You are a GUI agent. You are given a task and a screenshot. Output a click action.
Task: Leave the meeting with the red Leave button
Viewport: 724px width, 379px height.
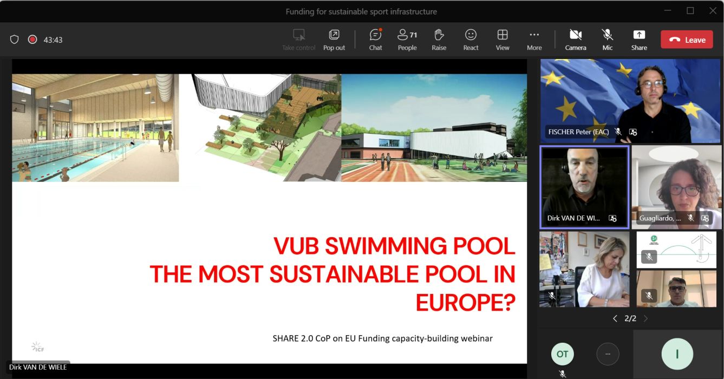click(x=687, y=40)
